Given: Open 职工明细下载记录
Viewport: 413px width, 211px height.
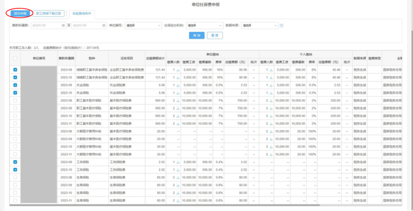Looking at the screenshot, I should coord(49,13).
